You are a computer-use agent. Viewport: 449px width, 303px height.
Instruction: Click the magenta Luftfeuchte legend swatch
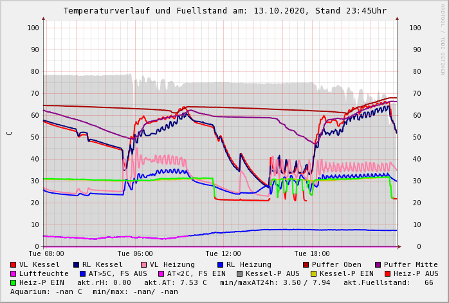pos(14,273)
